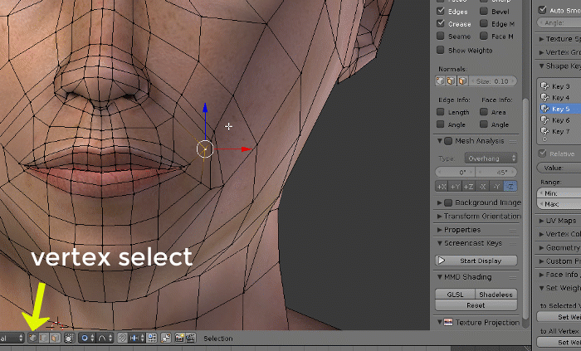Image resolution: width=581 pixels, height=351 pixels.
Task: Select the -Z overhang axis button
Action: (510, 187)
